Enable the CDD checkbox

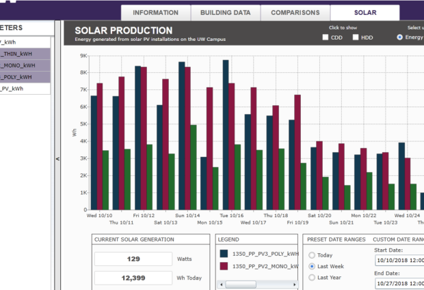click(x=326, y=38)
